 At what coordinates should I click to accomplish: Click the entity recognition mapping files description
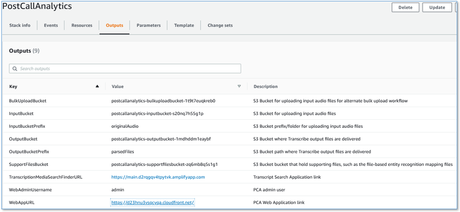tap(353, 164)
